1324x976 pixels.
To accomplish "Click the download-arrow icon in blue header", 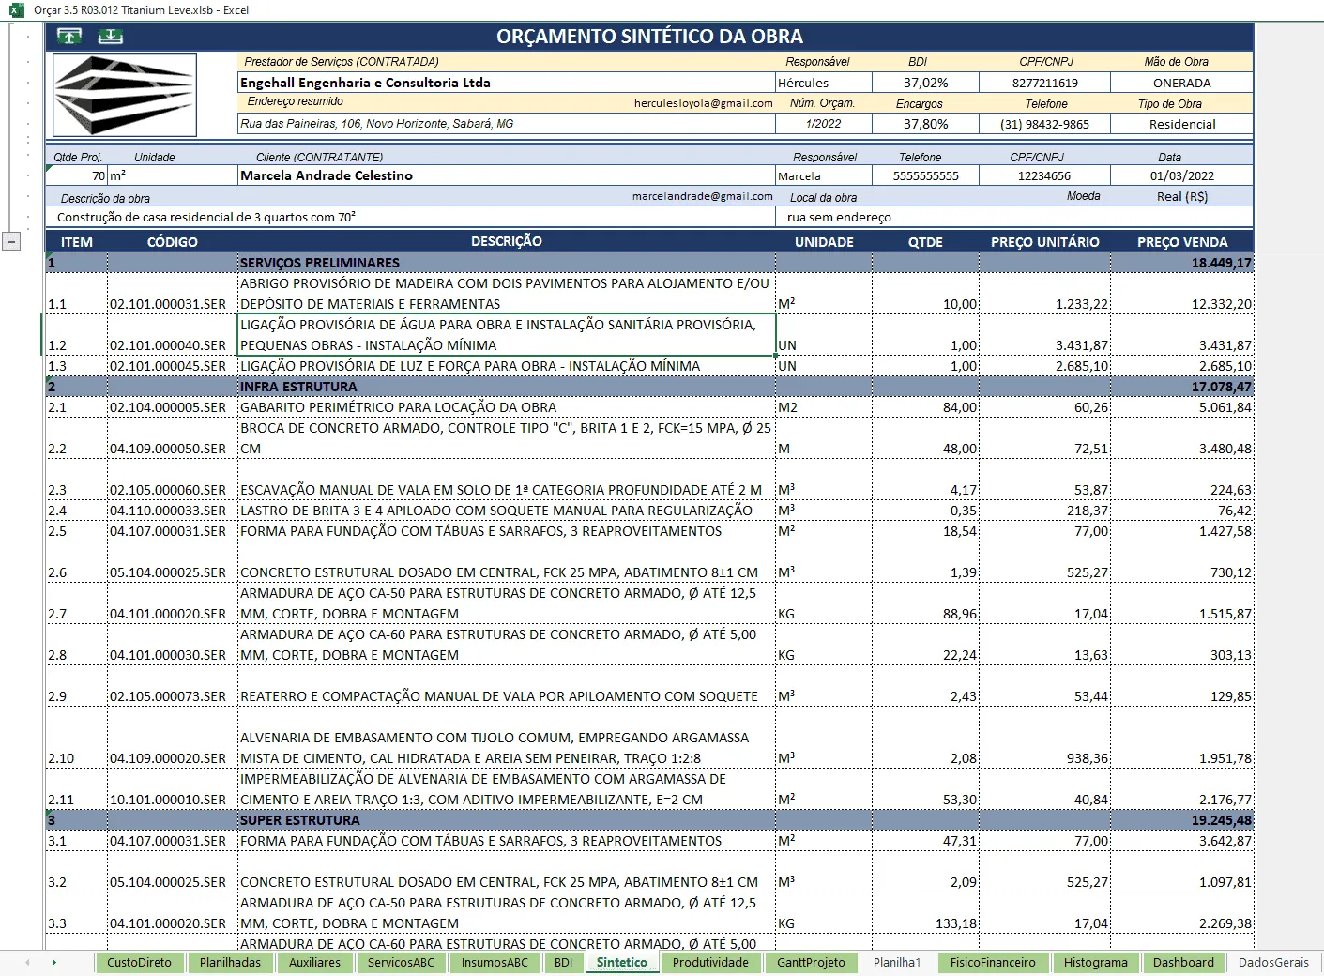I will 110,36.
